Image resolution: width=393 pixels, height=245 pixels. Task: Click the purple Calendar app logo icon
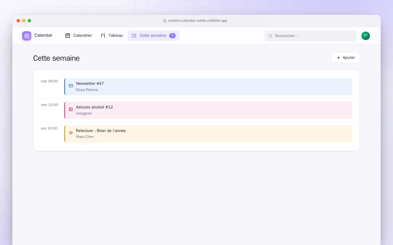pyautogui.click(x=27, y=36)
